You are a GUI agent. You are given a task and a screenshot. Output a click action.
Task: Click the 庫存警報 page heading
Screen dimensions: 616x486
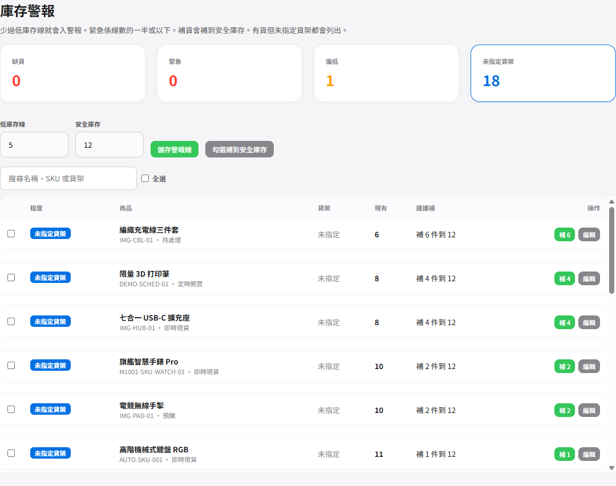pyautogui.click(x=27, y=11)
